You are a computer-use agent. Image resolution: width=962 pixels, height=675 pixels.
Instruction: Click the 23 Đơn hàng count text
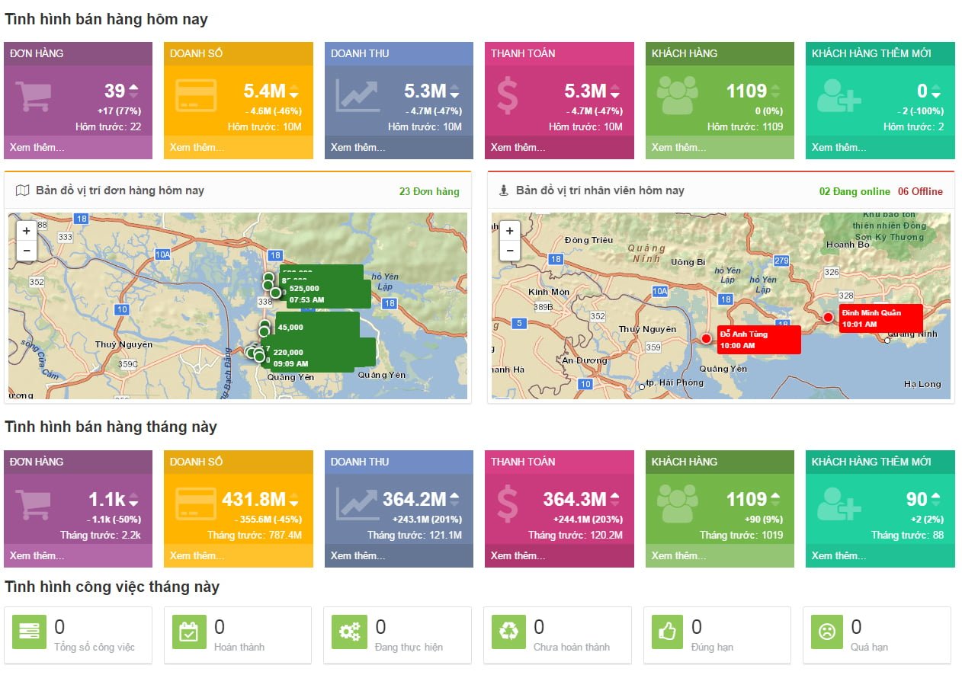[x=429, y=191]
